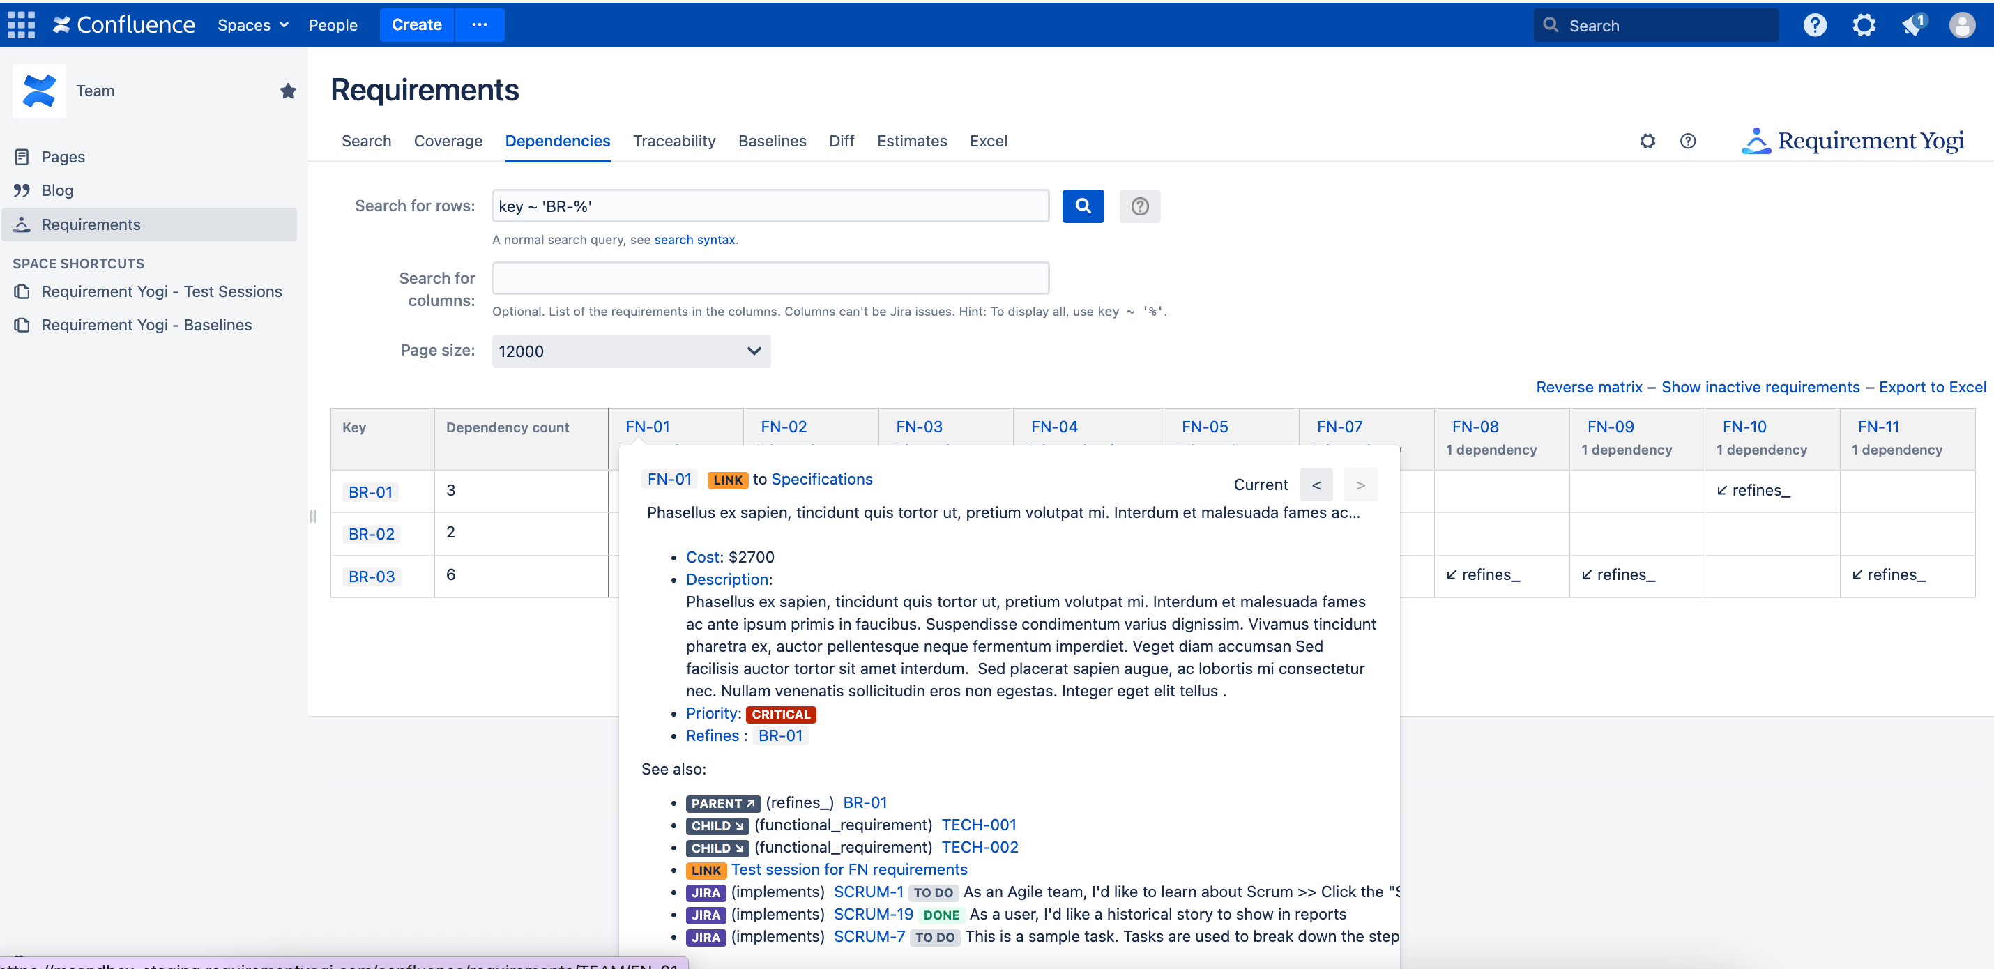Screen dimensions: 1994x969
Task: Advance to next requirement with the arrow button
Action: [x=1360, y=484]
